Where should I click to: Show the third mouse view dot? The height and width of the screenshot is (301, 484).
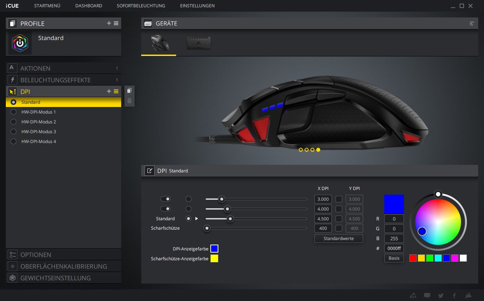(312, 150)
